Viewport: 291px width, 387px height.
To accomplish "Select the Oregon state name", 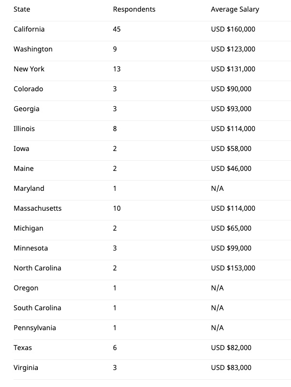I will 26,288.
